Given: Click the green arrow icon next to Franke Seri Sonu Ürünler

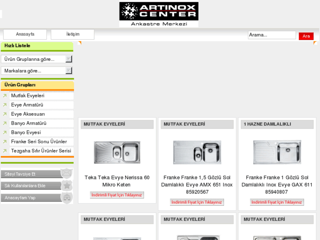Looking at the screenshot, I should (x=5, y=141).
